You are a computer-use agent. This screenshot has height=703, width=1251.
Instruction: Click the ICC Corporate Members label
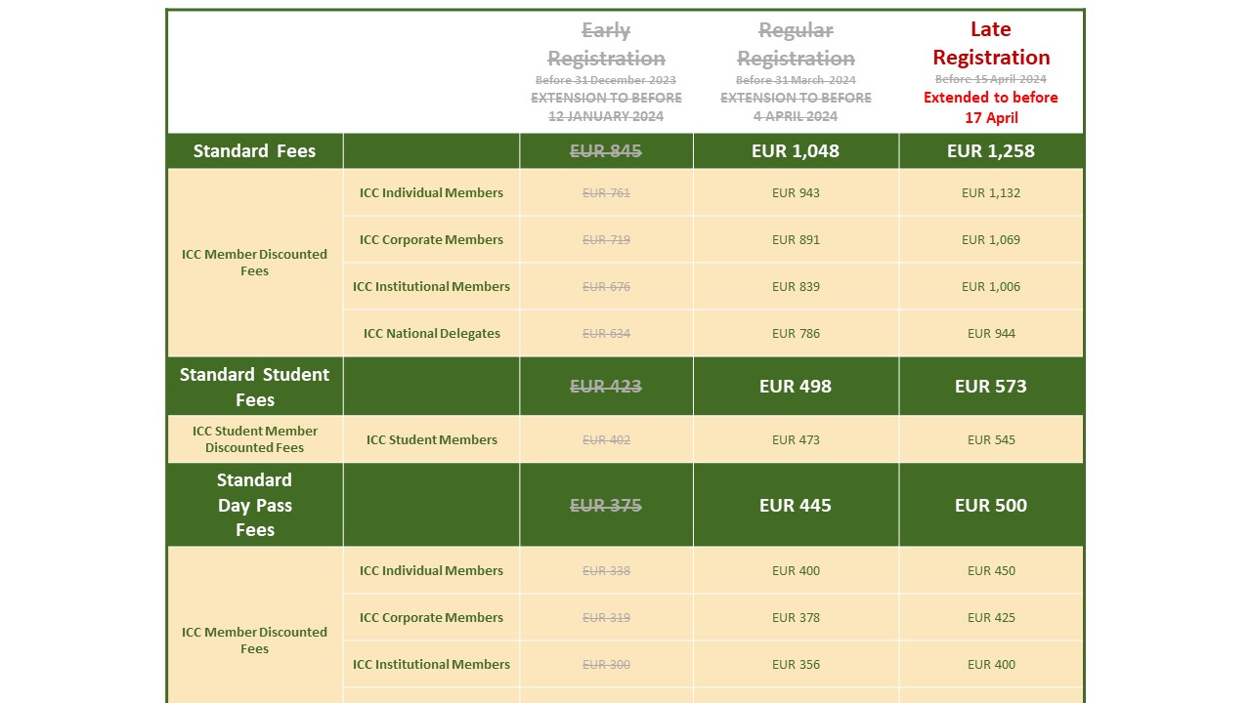coord(431,239)
